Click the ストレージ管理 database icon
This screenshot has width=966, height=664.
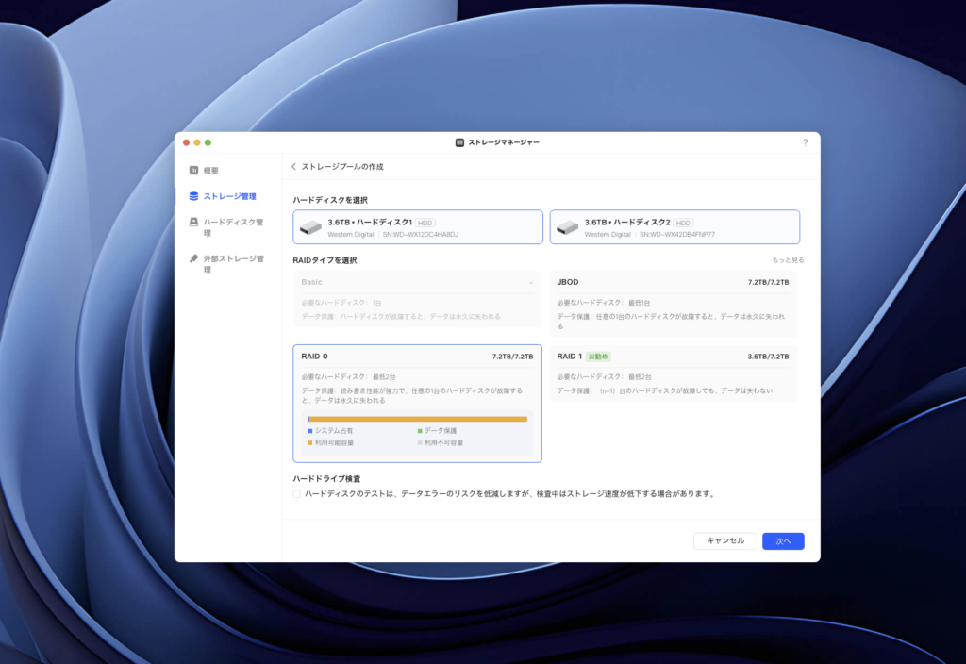(x=193, y=196)
